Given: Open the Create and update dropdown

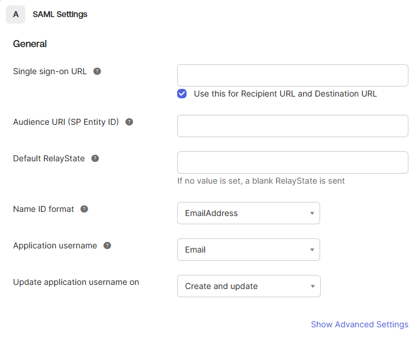Looking at the screenshot, I should pos(249,286).
